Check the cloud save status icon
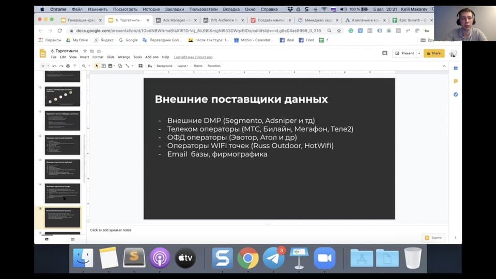This screenshot has height=279, width=496. pyautogui.click(x=99, y=51)
